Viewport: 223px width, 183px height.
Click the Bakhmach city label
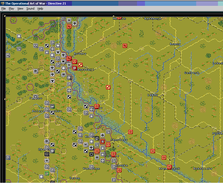click(153, 19)
